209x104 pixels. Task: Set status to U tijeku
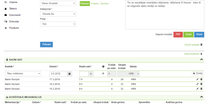point(95,4)
